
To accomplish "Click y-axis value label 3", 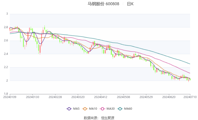I will click(x=7, y=14).
